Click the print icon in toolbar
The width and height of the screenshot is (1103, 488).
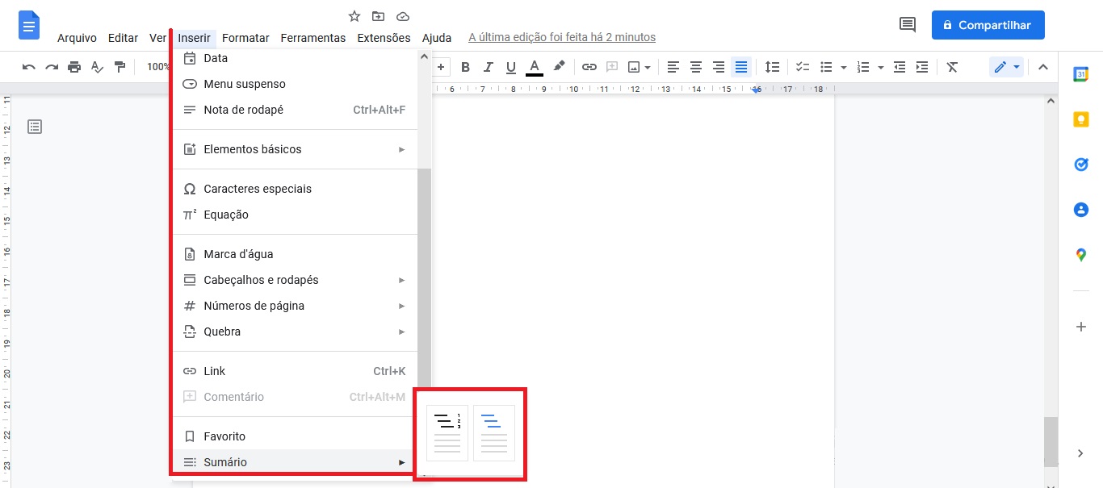(x=74, y=67)
